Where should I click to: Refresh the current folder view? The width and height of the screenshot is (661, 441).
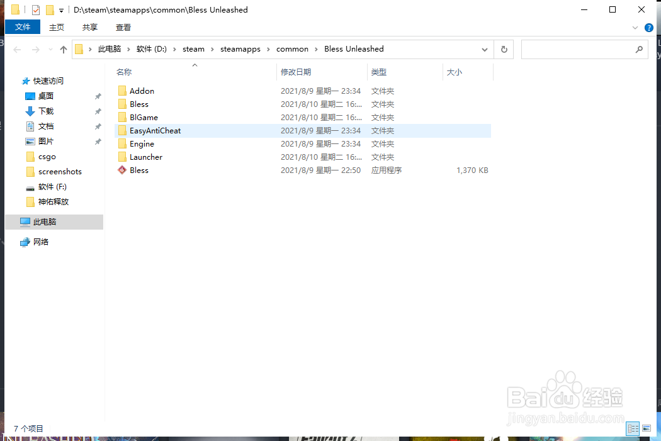pyautogui.click(x=504, y=49)
